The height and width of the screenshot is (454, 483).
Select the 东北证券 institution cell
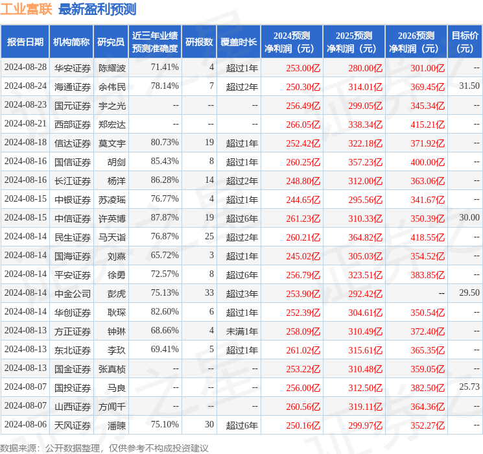coord(73,350)
